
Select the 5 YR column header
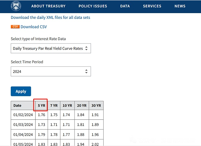click(x=42, y=105)
